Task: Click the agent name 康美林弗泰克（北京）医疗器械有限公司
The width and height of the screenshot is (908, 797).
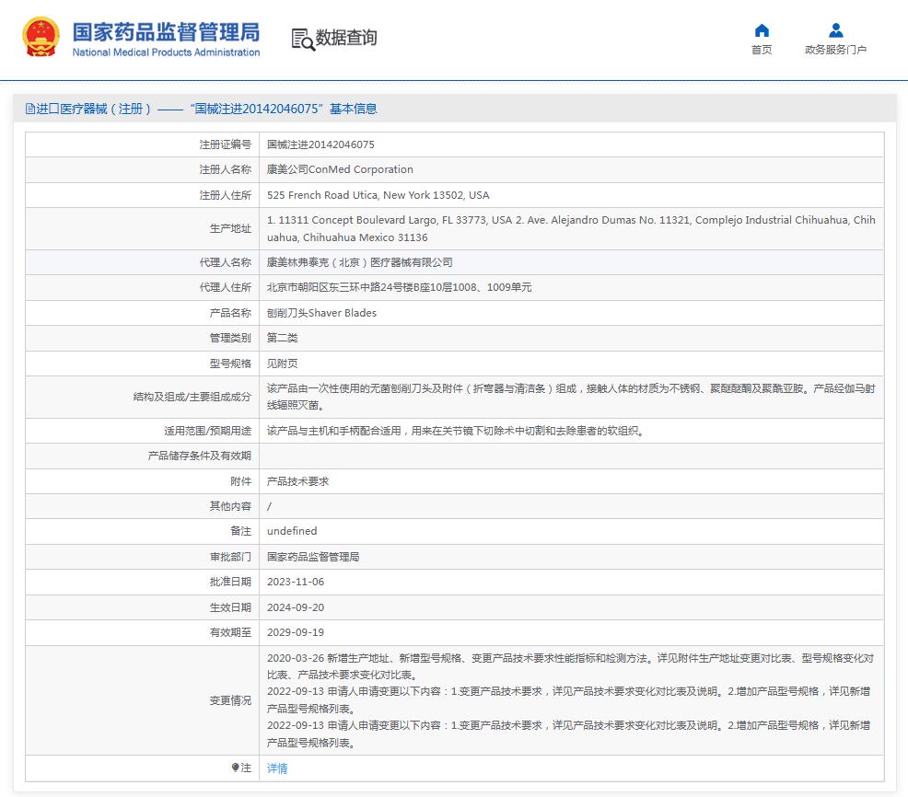Action: pyautogui.click(x=359, y=262)
